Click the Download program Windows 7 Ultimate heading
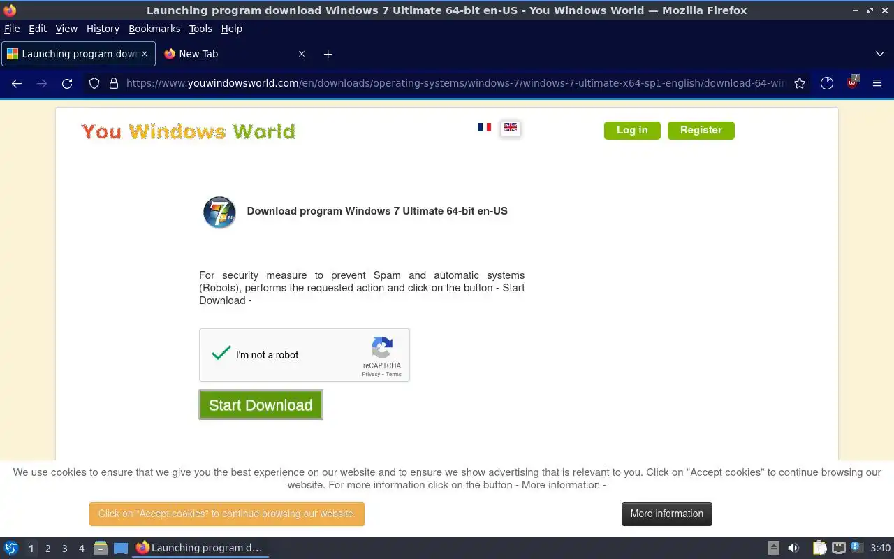The width and height of the screenshot is (894, 559). (x=377, y=211)
